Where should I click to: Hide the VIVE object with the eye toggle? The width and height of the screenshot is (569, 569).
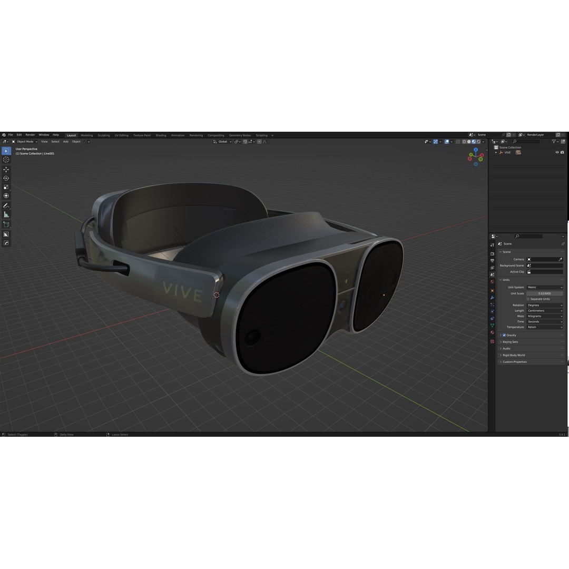click(556, 153)
